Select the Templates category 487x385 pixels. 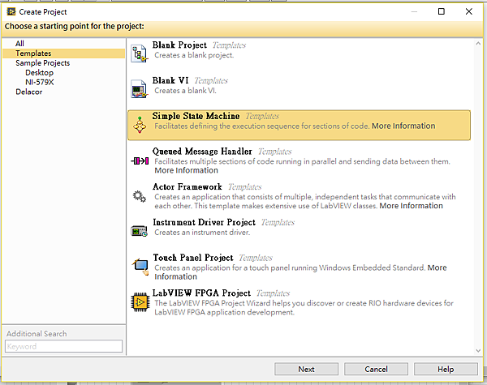[63, 53]
